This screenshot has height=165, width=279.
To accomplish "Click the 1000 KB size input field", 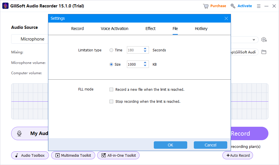I will (x=135, y=64).
